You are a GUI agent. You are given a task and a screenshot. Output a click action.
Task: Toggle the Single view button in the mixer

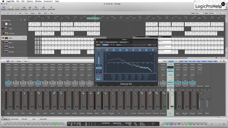click(165, 62)
